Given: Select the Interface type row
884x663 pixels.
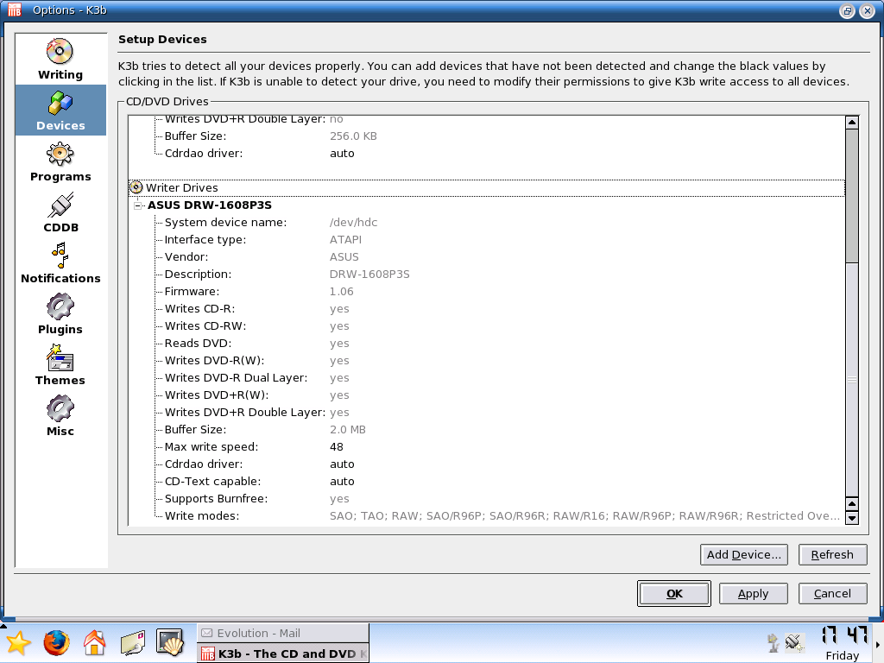Looking at the screenshot, I should pos(487,240).
